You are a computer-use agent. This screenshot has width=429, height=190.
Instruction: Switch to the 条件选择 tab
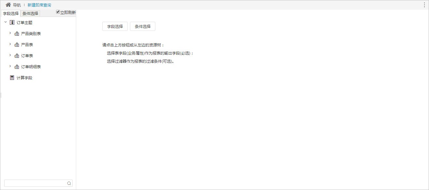click(x=30, y=13)
